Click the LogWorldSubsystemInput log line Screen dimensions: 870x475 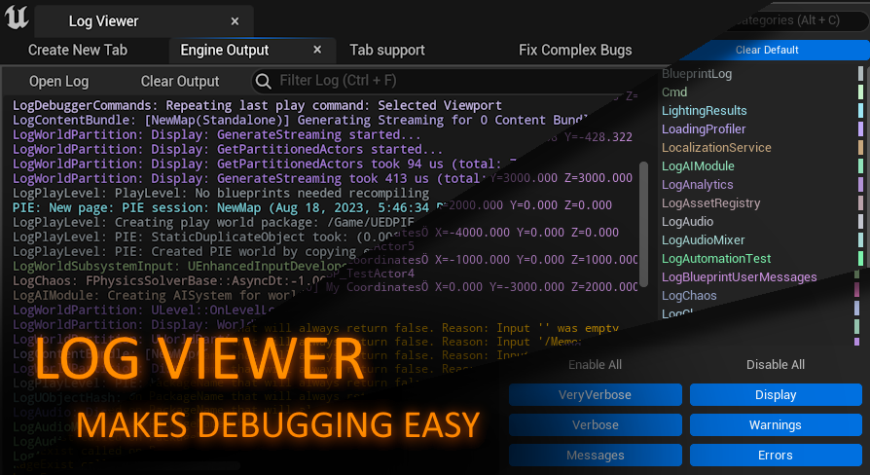click(x=180, y=267)
